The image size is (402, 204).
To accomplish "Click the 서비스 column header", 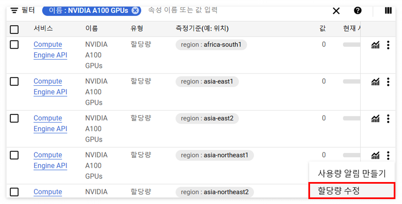I will pyautogui.click(x=43, y=29).
